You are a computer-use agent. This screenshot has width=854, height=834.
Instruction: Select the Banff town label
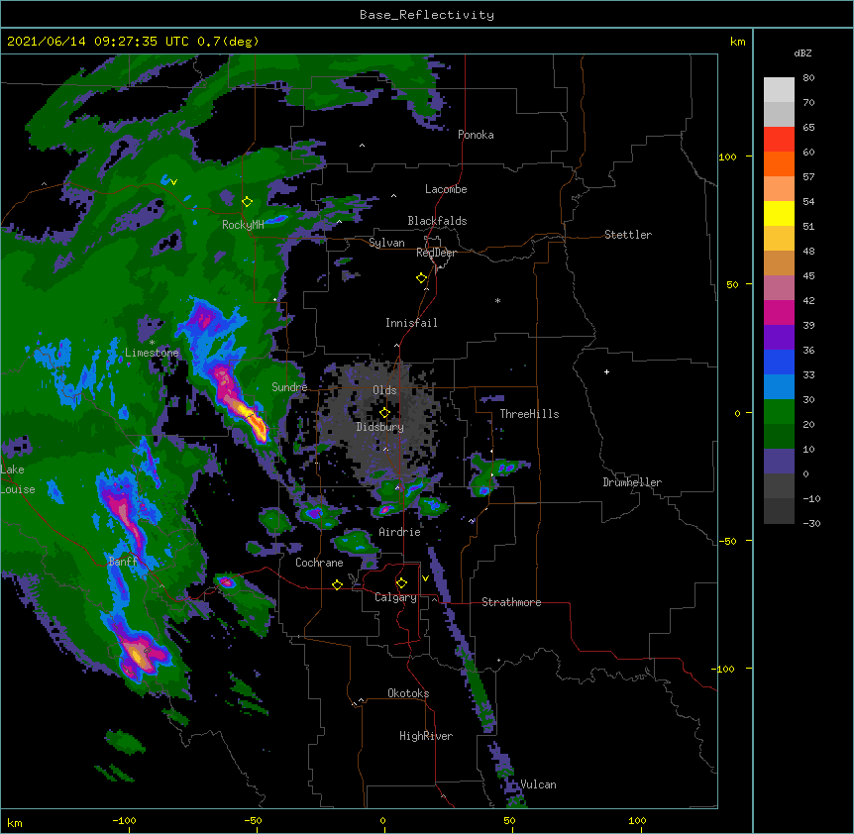click(123, 562)
